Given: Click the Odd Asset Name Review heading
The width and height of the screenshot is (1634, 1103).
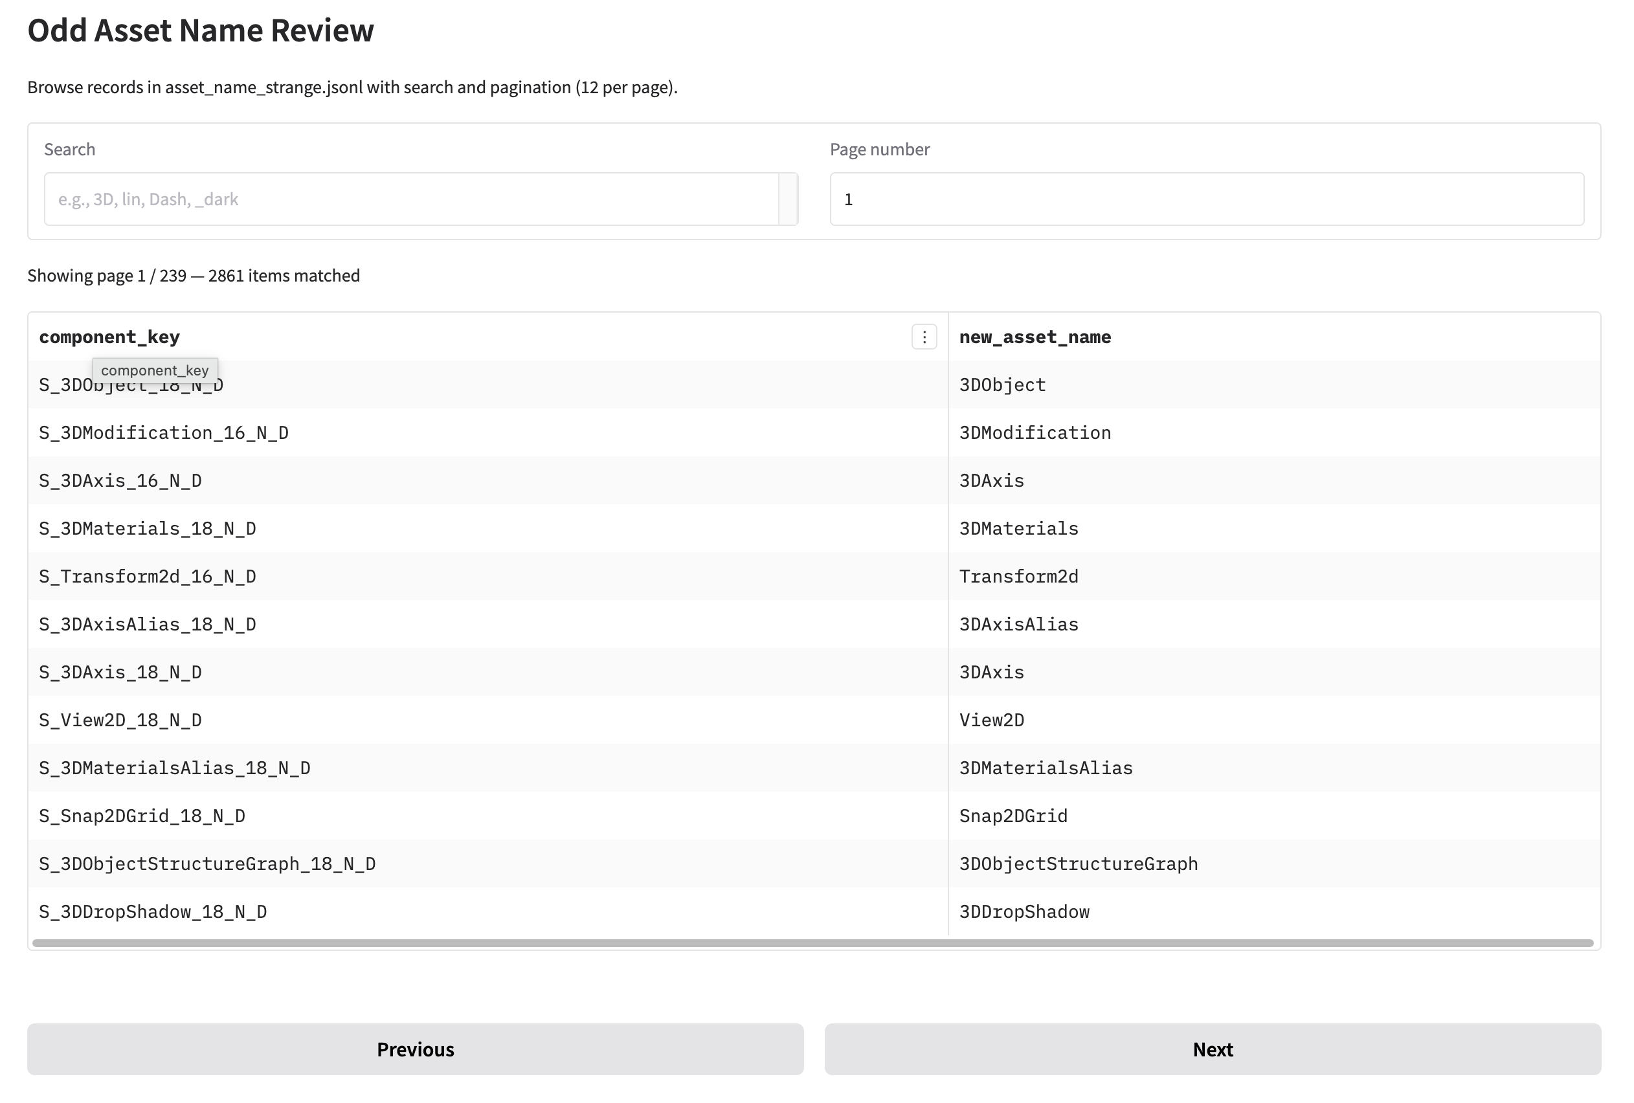Looking at the screenshot, I should click(201, 30).
